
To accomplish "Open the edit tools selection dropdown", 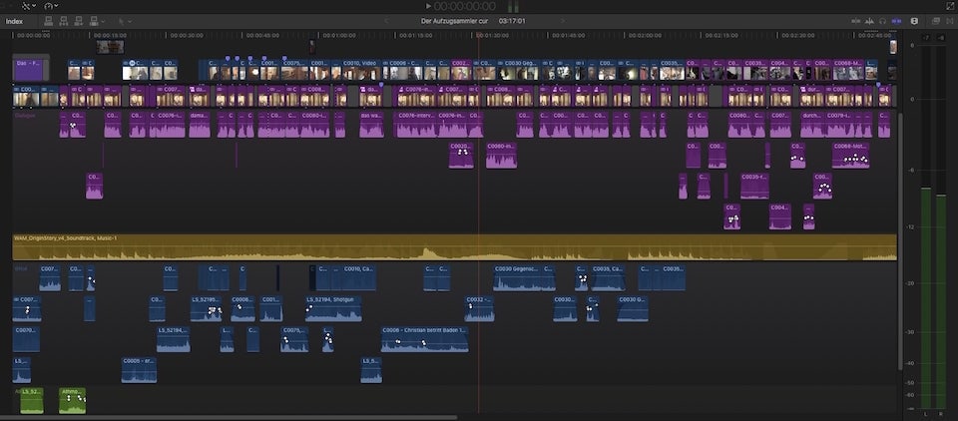I will click(127, 21).
